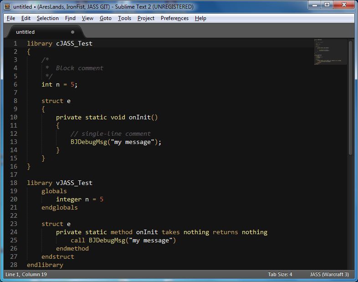The width and height of the screenshot is (358, 282).
Task: Click closing brace on line 16
Action: (29, 166)
